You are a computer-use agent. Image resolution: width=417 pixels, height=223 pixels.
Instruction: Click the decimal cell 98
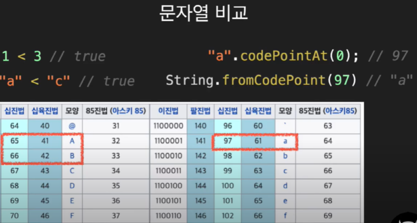pyautogui.click(x=228, y=156)
